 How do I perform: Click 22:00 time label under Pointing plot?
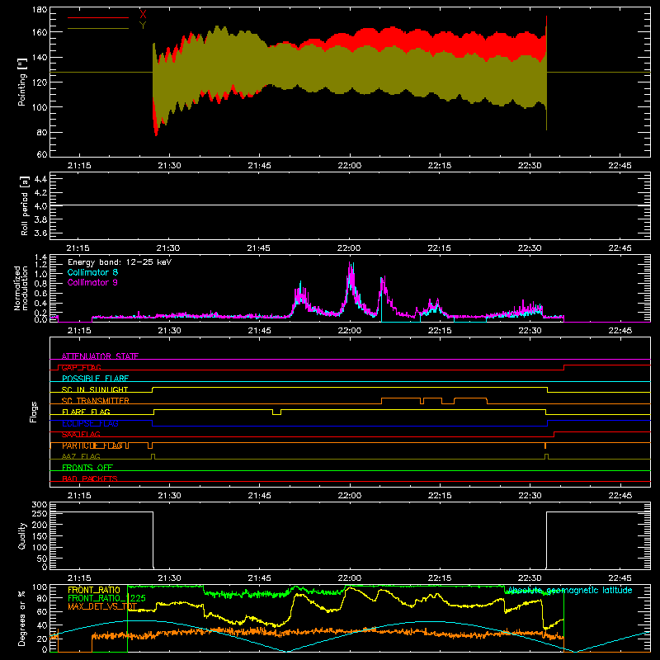(349, 166)
